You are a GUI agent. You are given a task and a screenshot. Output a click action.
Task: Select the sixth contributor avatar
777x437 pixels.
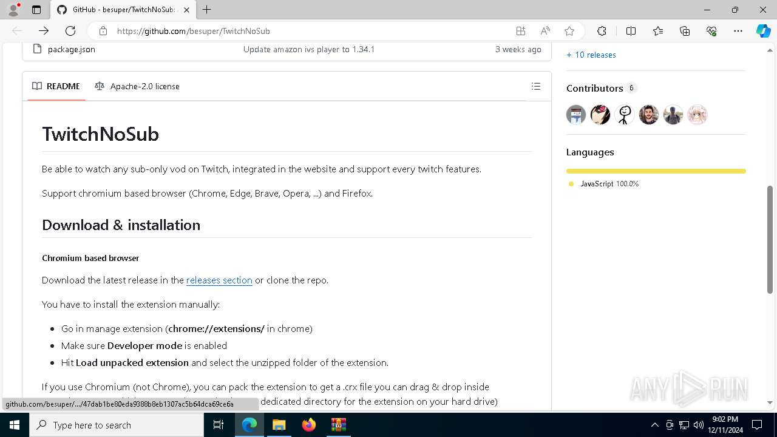(697, 115)
